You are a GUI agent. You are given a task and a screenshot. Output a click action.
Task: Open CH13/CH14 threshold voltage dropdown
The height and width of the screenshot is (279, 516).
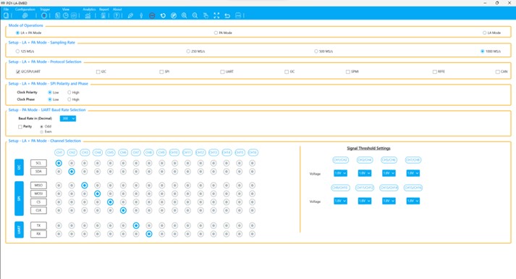click(389, 201)
